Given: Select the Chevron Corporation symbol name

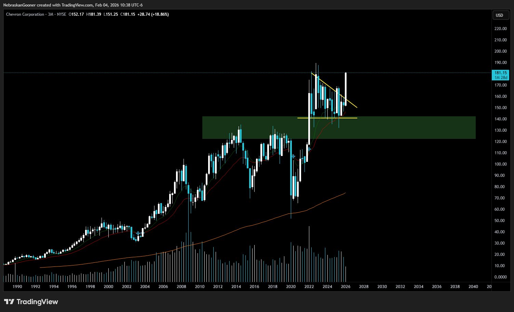Looking at the screenshot, I should [25, 14].
